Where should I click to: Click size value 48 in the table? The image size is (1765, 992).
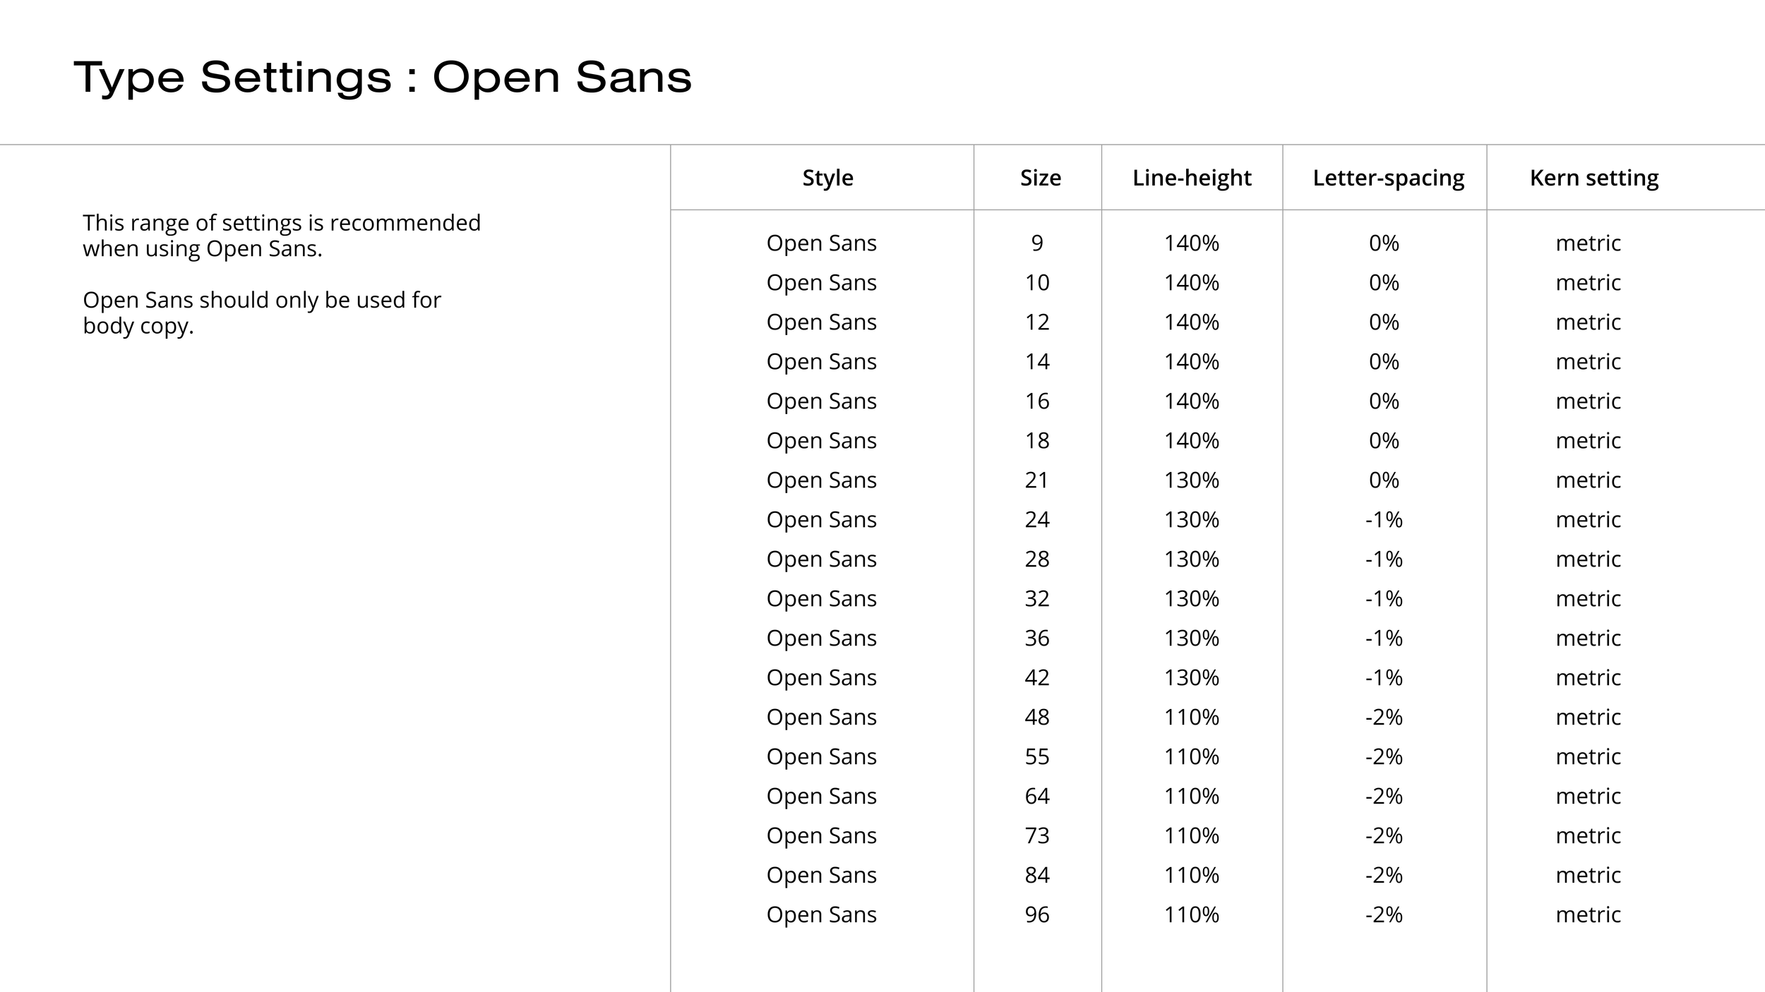click(1037, 717)
